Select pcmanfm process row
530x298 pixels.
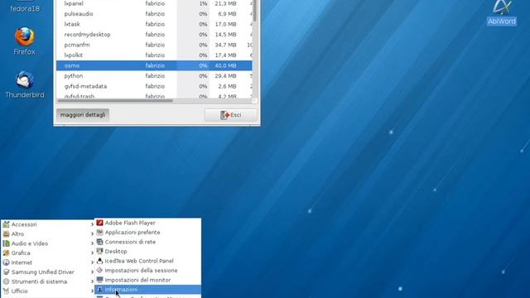click(154, 45)
